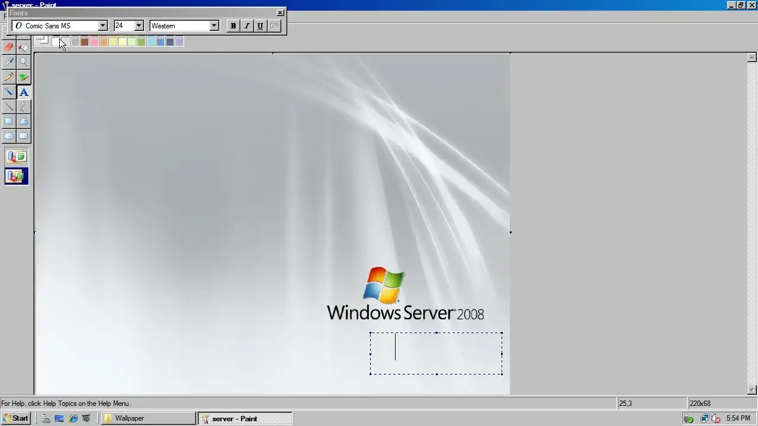Viewport: 758px width, 426px height.
Task: Select the Pencil tool
Action: pos(9,77)
